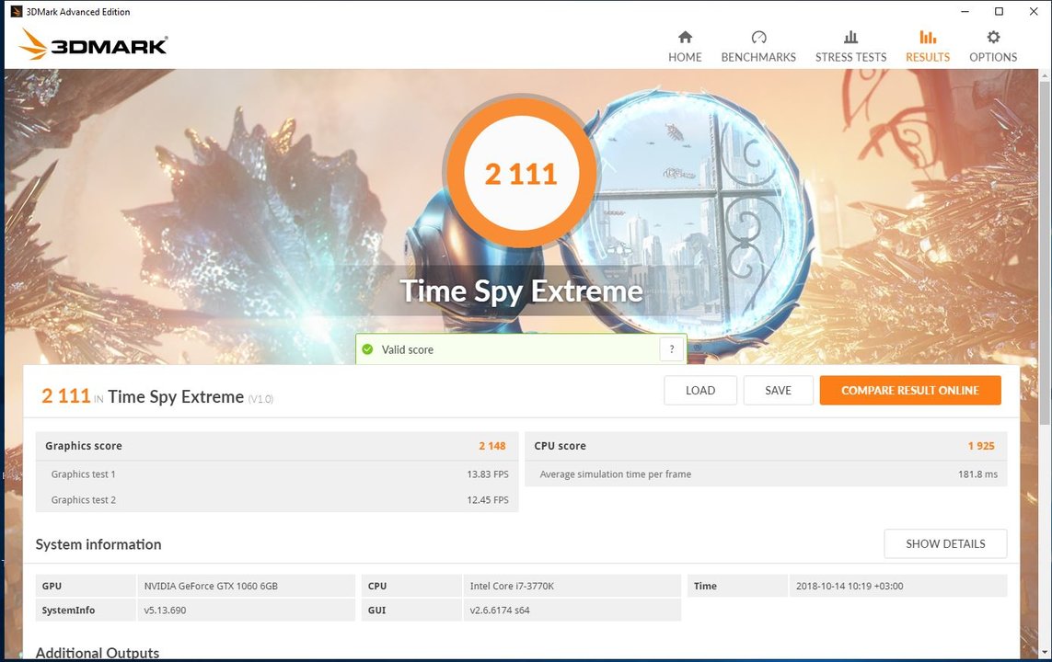Open the question mark help button

[672, 349]
